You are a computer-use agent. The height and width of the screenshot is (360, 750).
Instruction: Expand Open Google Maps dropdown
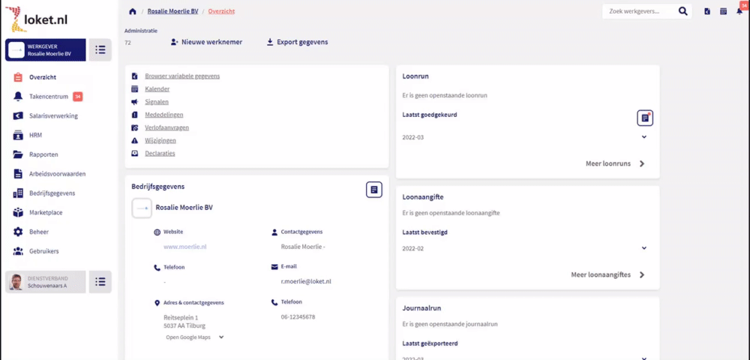tap(221, 337)
